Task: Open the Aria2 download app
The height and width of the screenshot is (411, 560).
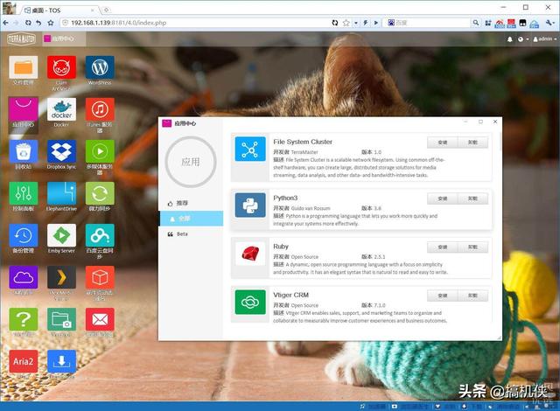Action: pos(24,361)
